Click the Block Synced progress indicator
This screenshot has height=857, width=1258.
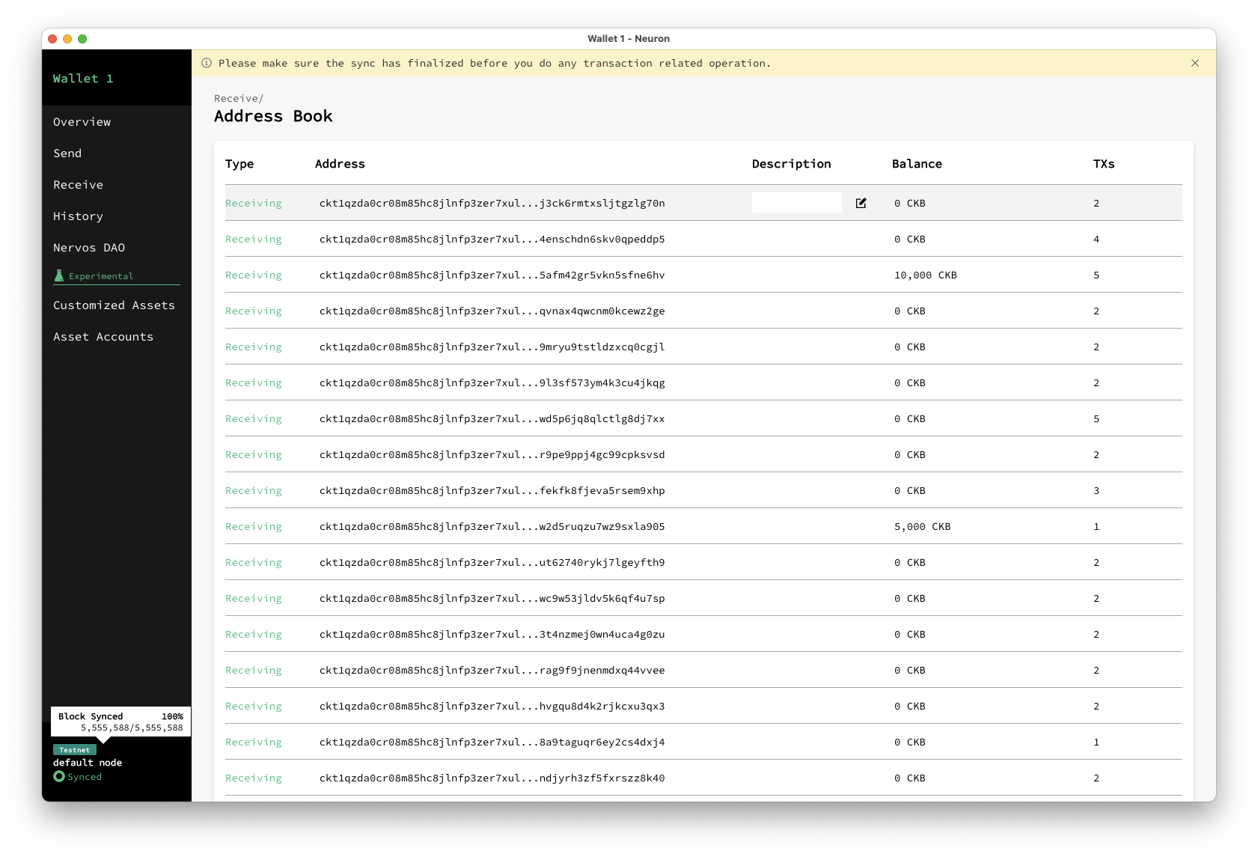[x=120, y=721]
